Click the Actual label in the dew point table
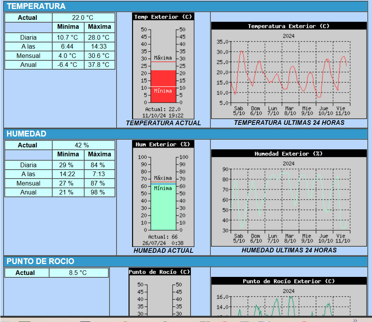 25,273
